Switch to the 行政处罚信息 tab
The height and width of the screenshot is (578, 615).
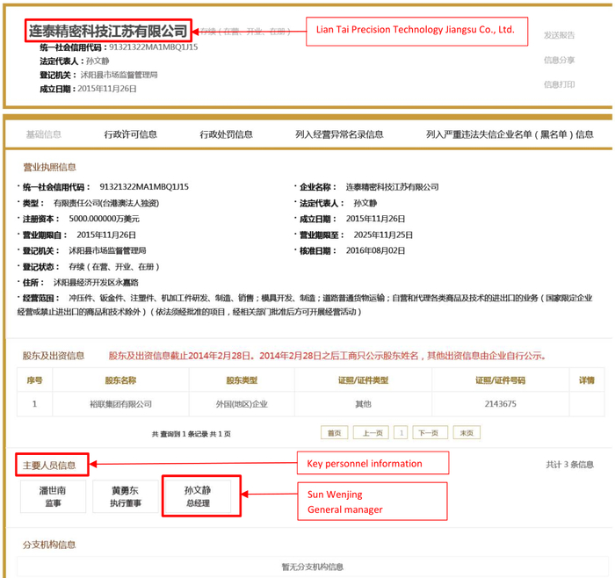[227, 134]
